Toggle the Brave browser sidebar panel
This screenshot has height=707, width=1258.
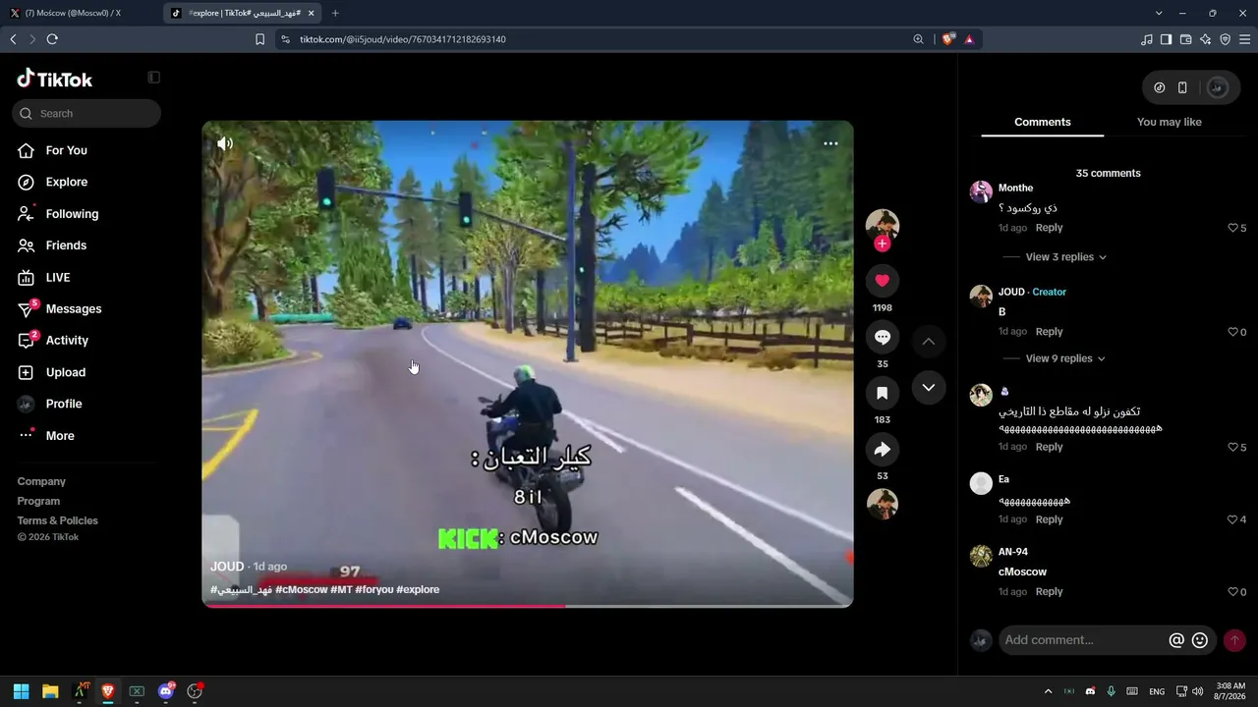pyautogui.click(x=1167, y=39)
